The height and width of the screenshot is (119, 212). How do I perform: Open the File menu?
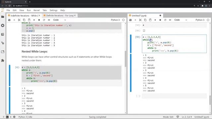(8, 10)
